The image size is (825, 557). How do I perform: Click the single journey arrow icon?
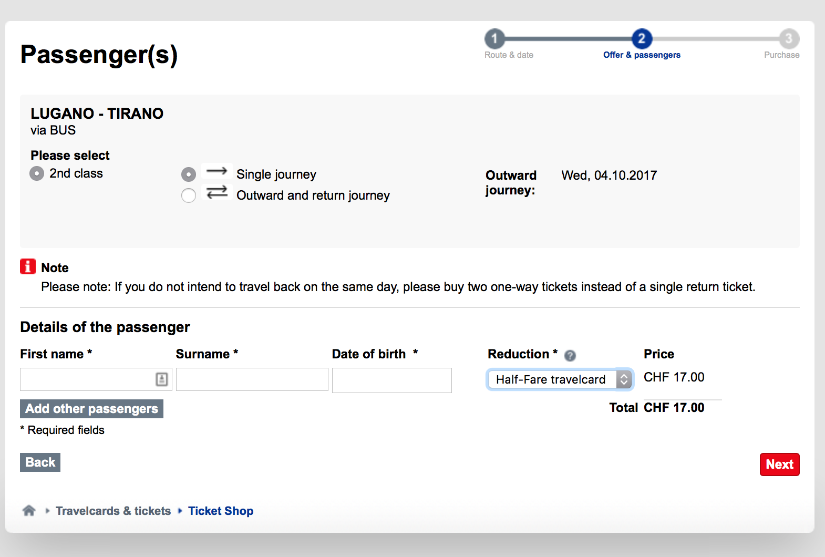coord(216,171)
